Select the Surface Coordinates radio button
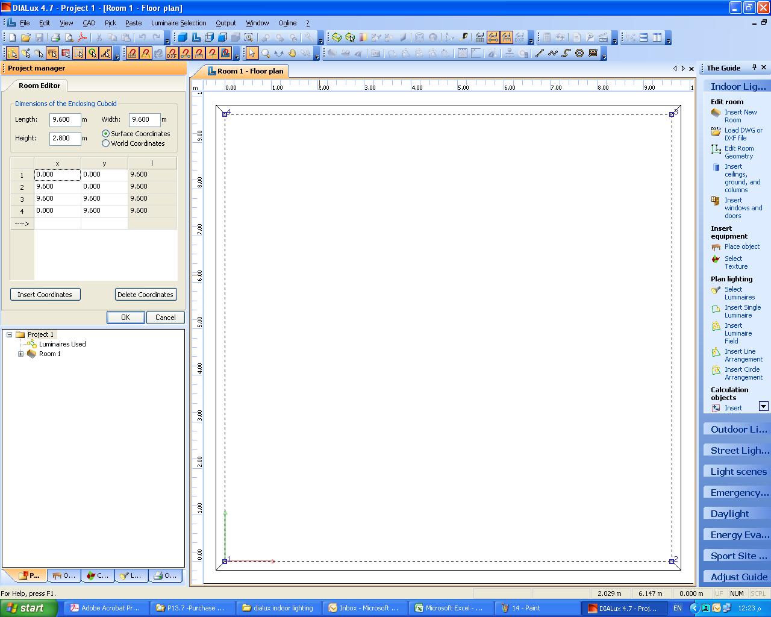771x617 pixels. 106,134
